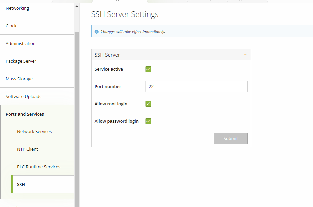
Task: Select Administration in the sidebar
Action: 37,43
